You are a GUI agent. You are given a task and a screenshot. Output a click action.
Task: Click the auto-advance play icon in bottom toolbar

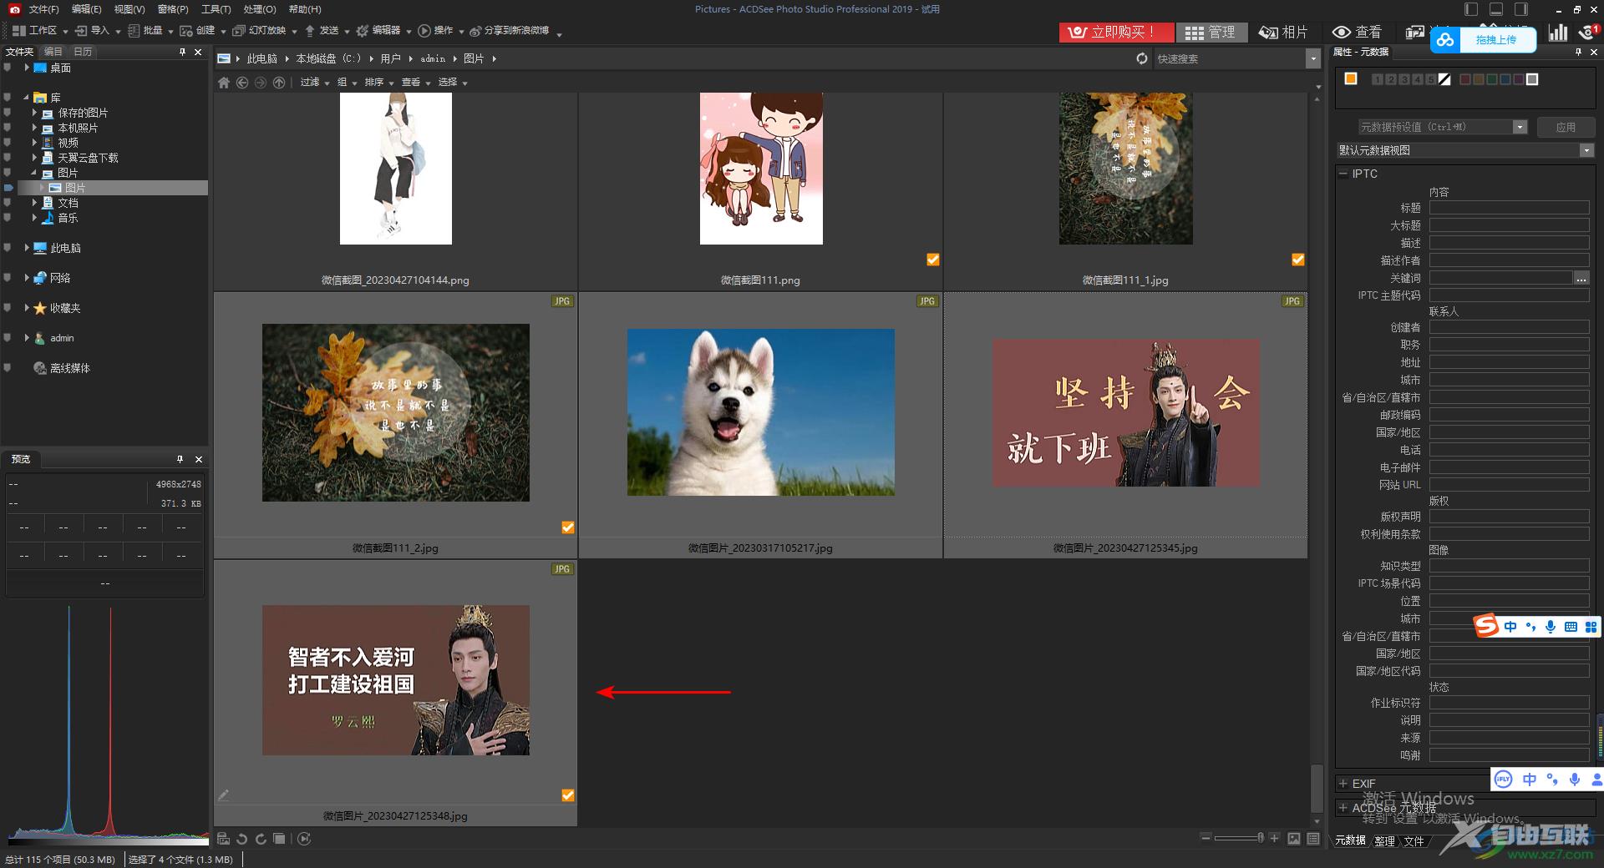pyautogui.click(x=304, y=839)
